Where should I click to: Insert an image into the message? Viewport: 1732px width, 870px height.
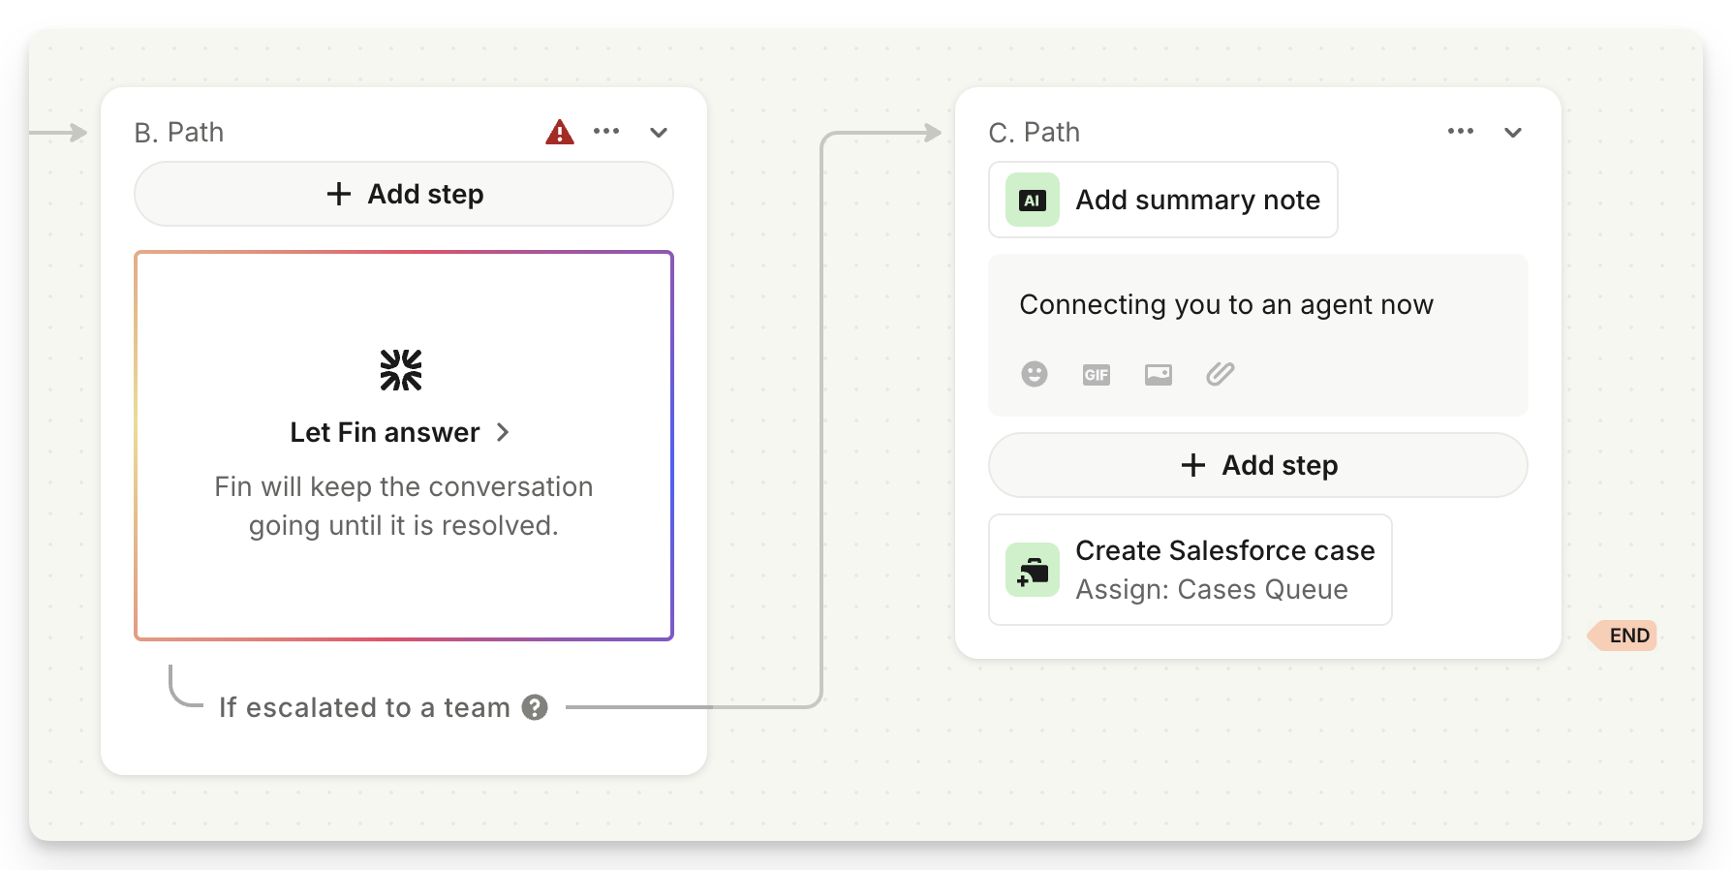(x=1159, y=375)
